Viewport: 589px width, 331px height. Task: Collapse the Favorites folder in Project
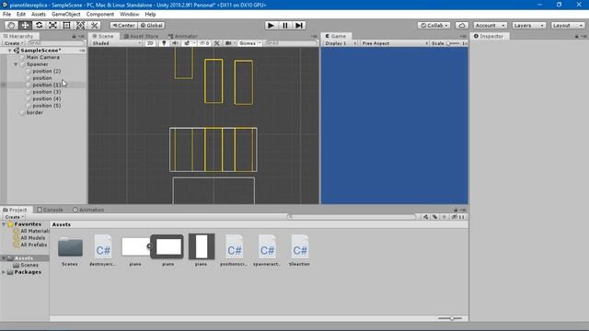(x=4, y=224)
